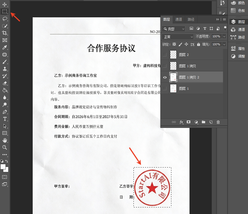Switch to the 图层 tab
The image size is (248, 214).
[166, 19]
